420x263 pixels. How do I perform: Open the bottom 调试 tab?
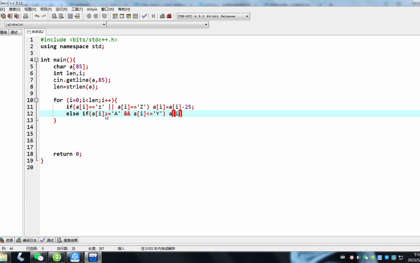(x=47, y=240)
